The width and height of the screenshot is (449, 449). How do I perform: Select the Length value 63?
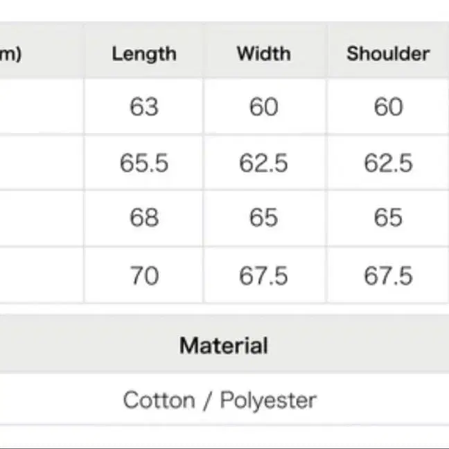tap(144, 107)
